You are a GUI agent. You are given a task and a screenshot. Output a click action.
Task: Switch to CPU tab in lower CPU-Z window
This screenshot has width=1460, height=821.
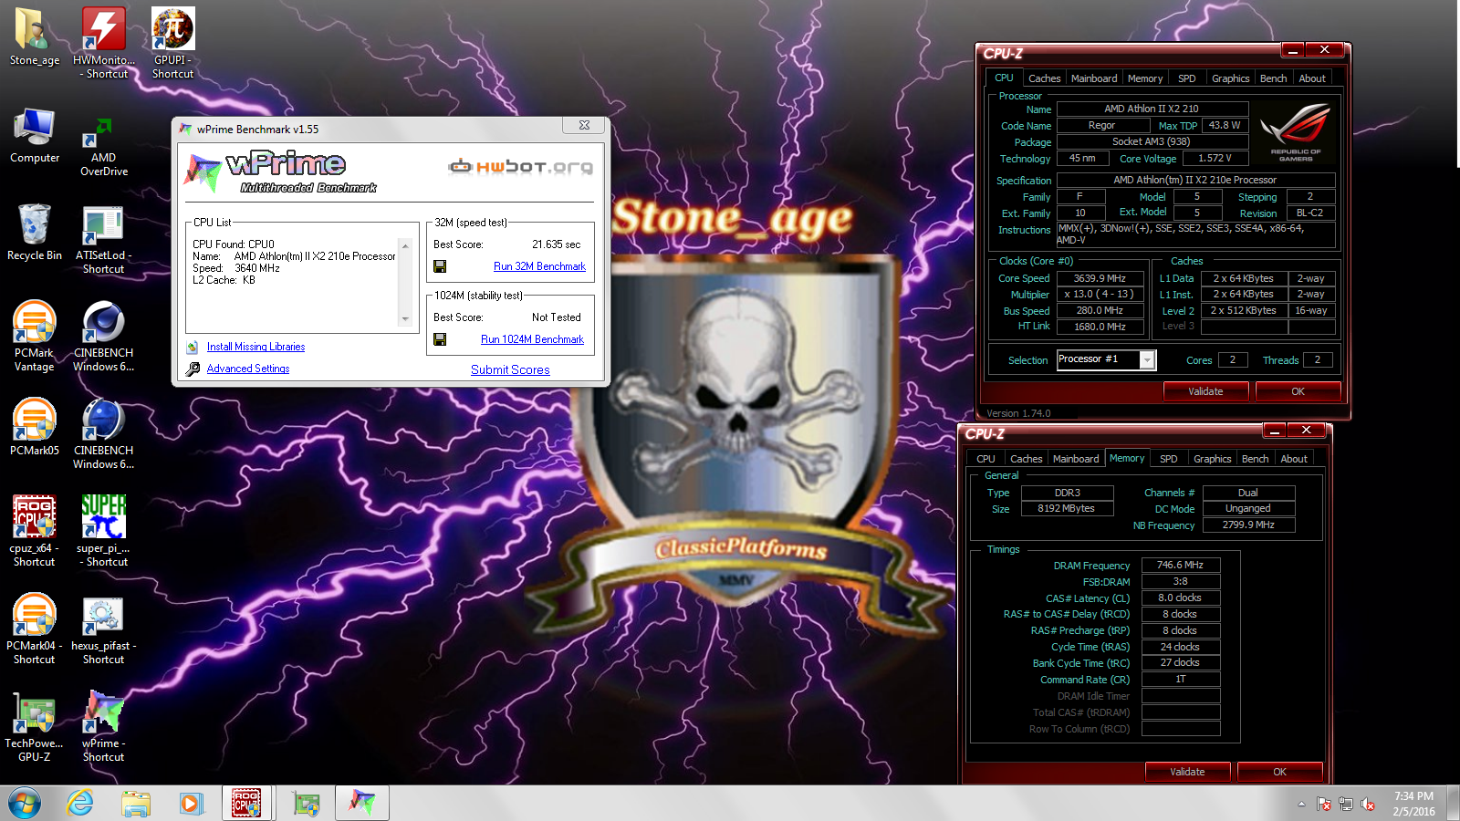pyautogui.click(x=985, y=459)
